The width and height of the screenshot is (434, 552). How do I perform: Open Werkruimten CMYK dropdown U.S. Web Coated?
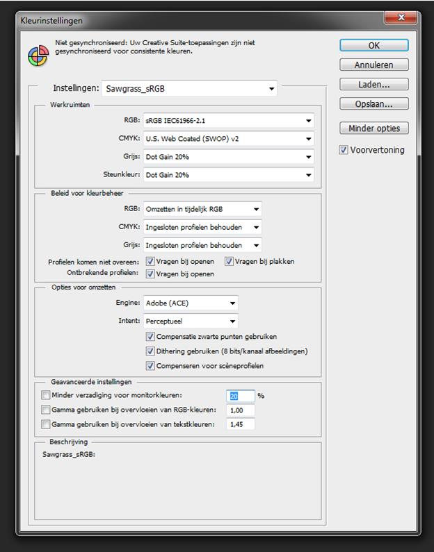pos(228,139)
